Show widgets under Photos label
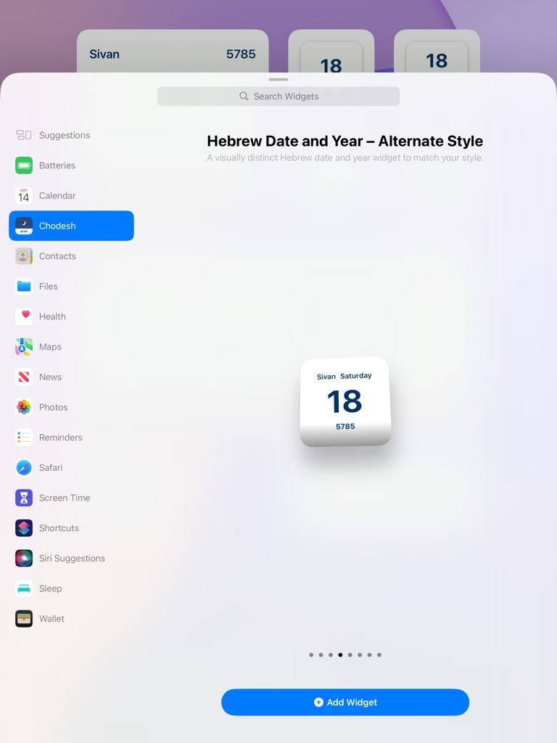This screenshot has width=557, height=743. (53, 407)
